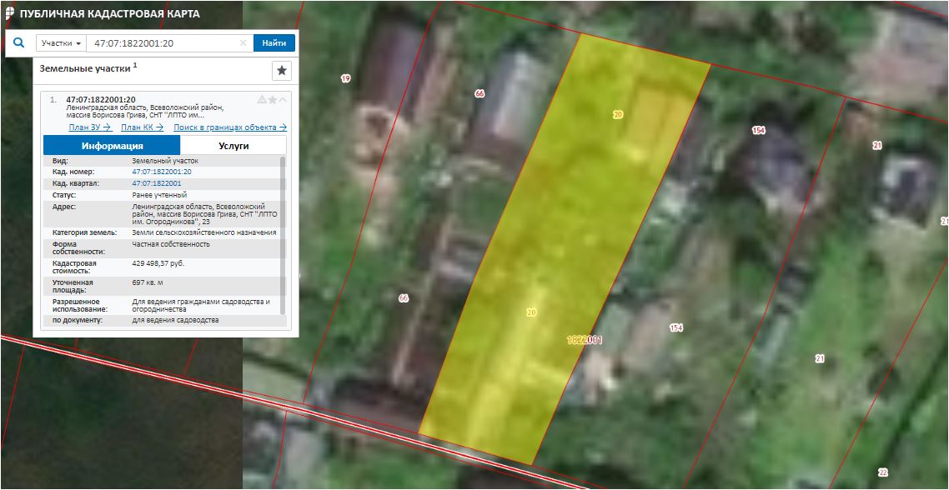The image size is (949, 490).
Task: Open cadastral quarter link 47:07:1822001
Action: point(157,183)
